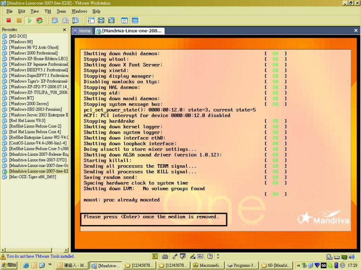Screen dimensions: 361x270
Task: Click the orange Suspend toolbar button
Action: tap(19, 20)
